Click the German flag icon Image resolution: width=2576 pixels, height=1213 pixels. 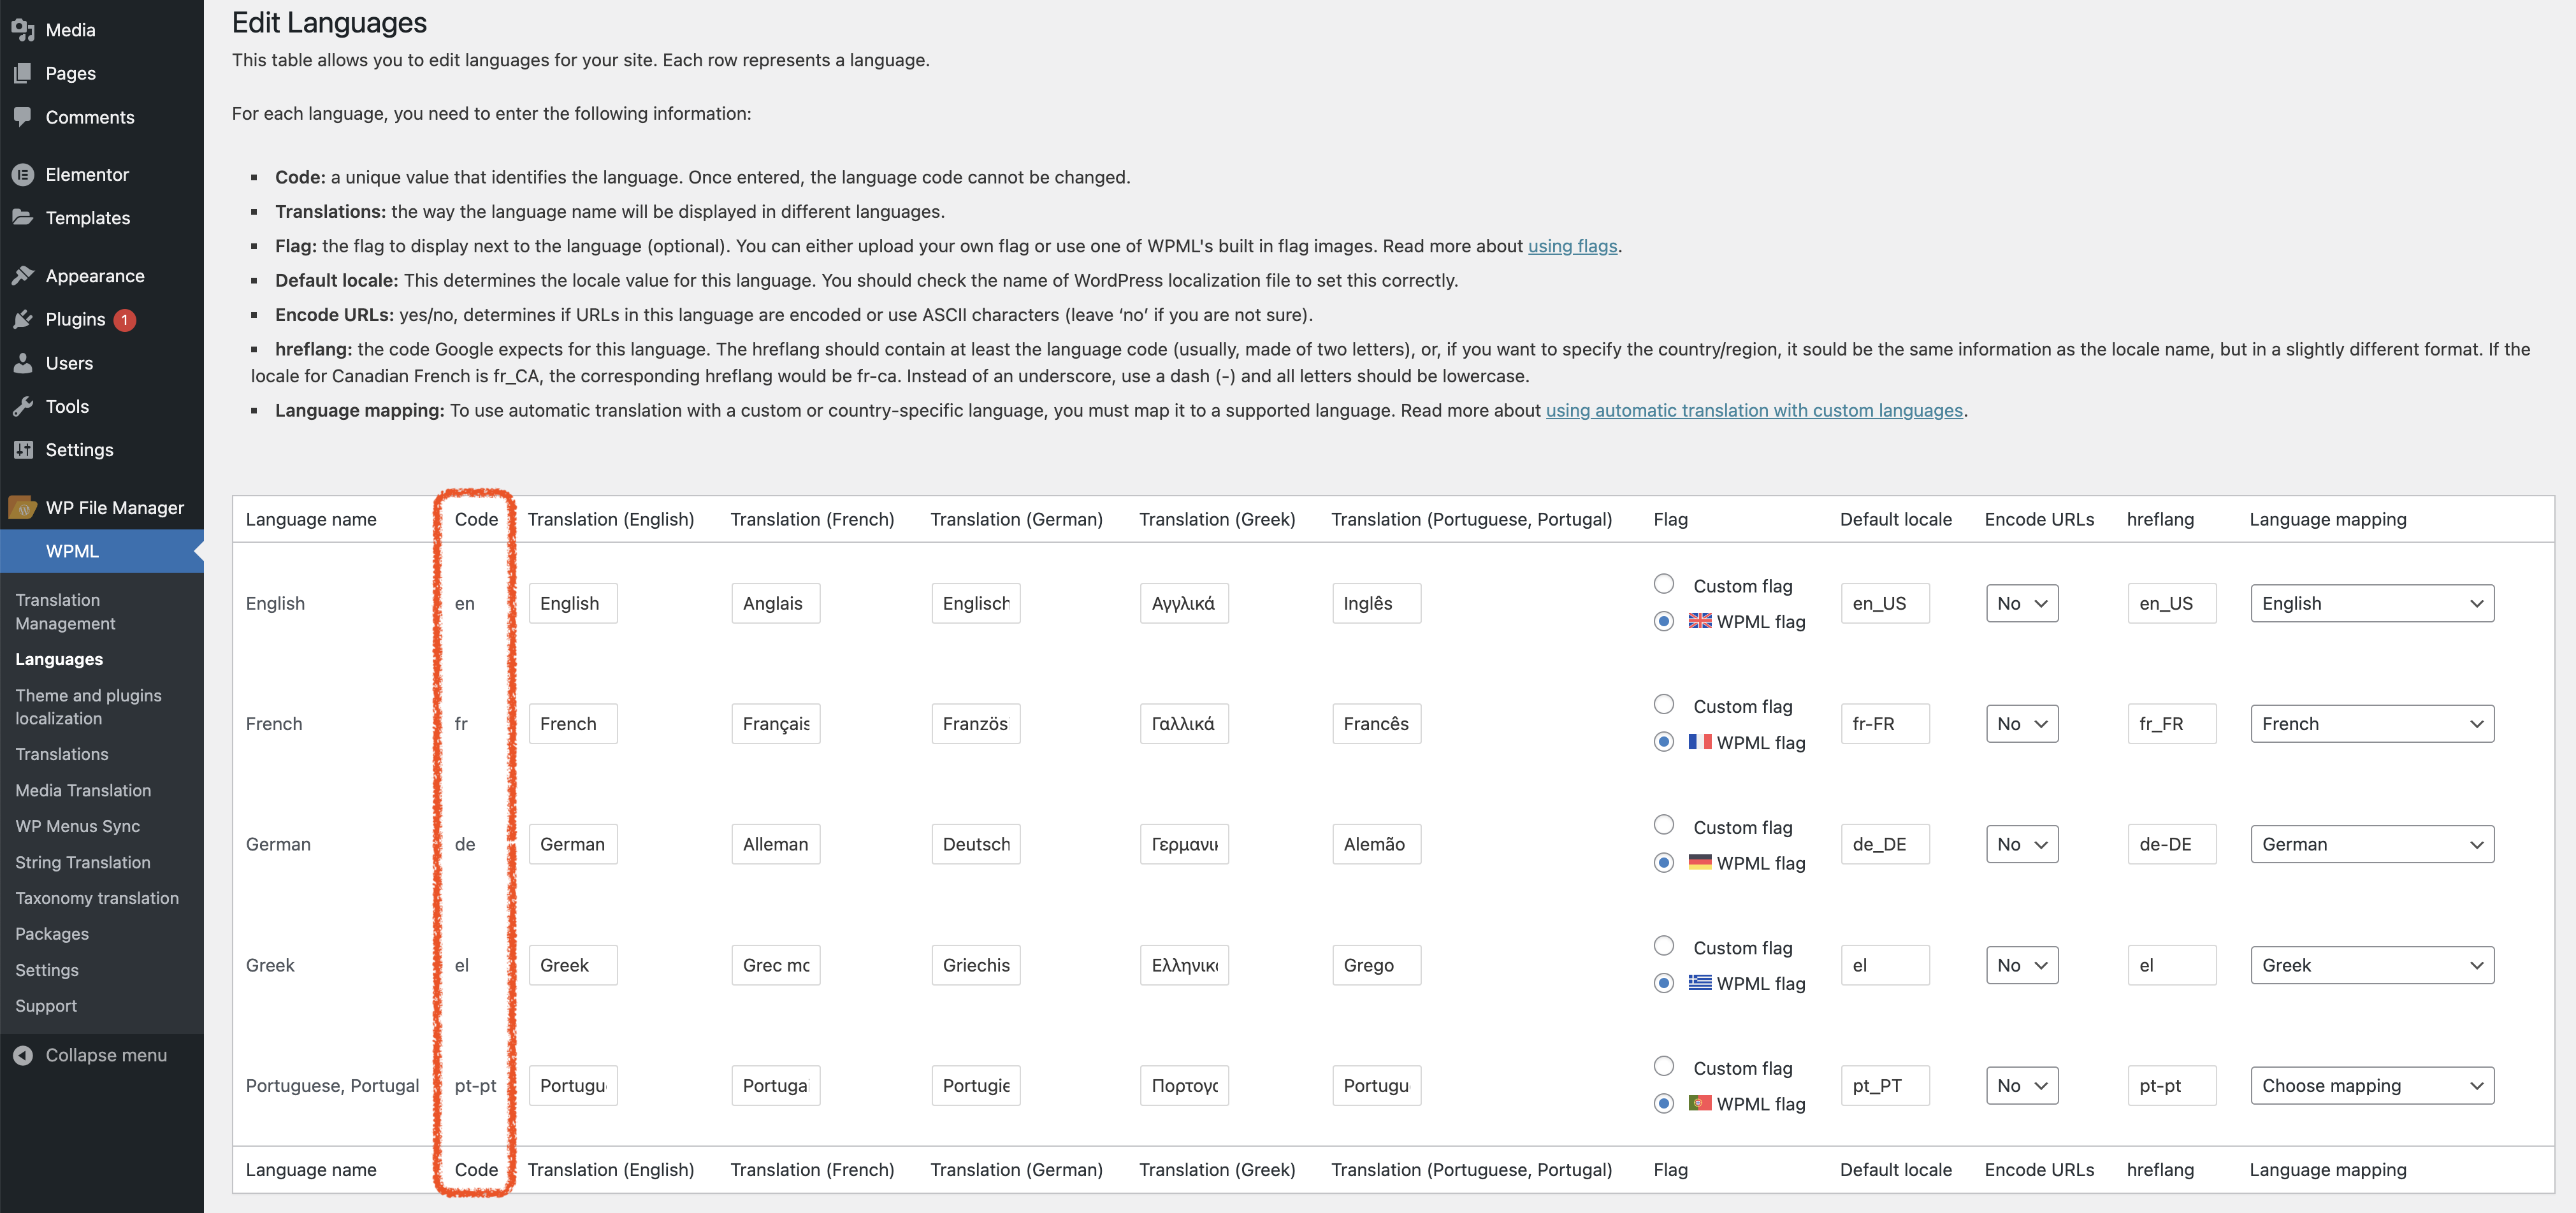[x=1700, y=862]
